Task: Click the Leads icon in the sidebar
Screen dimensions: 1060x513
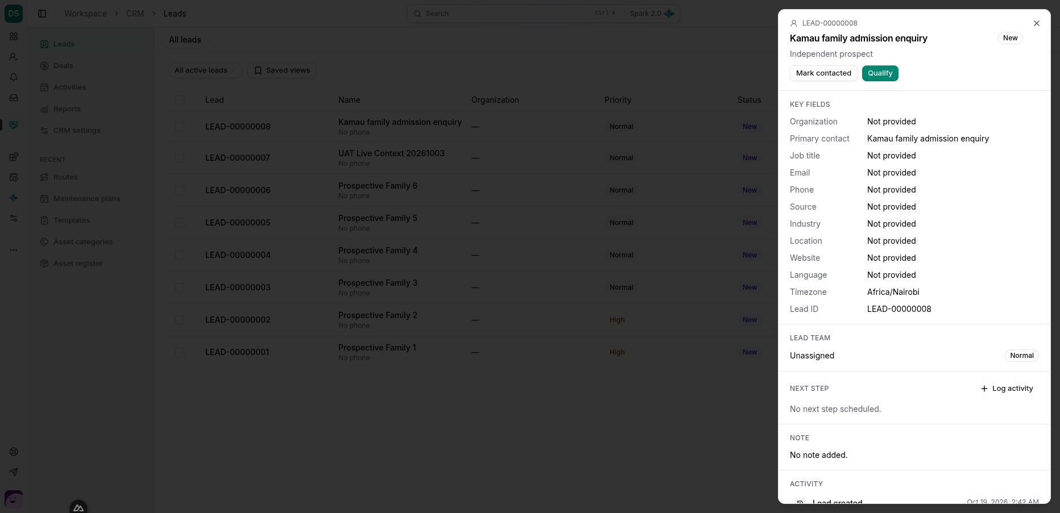Action: tap(44, 44)
